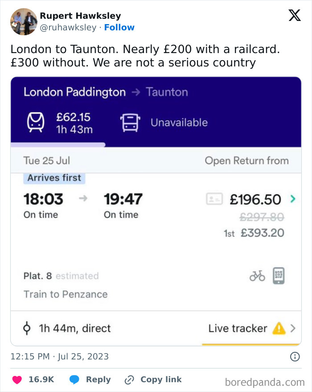Click the yellow warning triangle icon
The image size is (312, 392).
[x=279, y=329]
